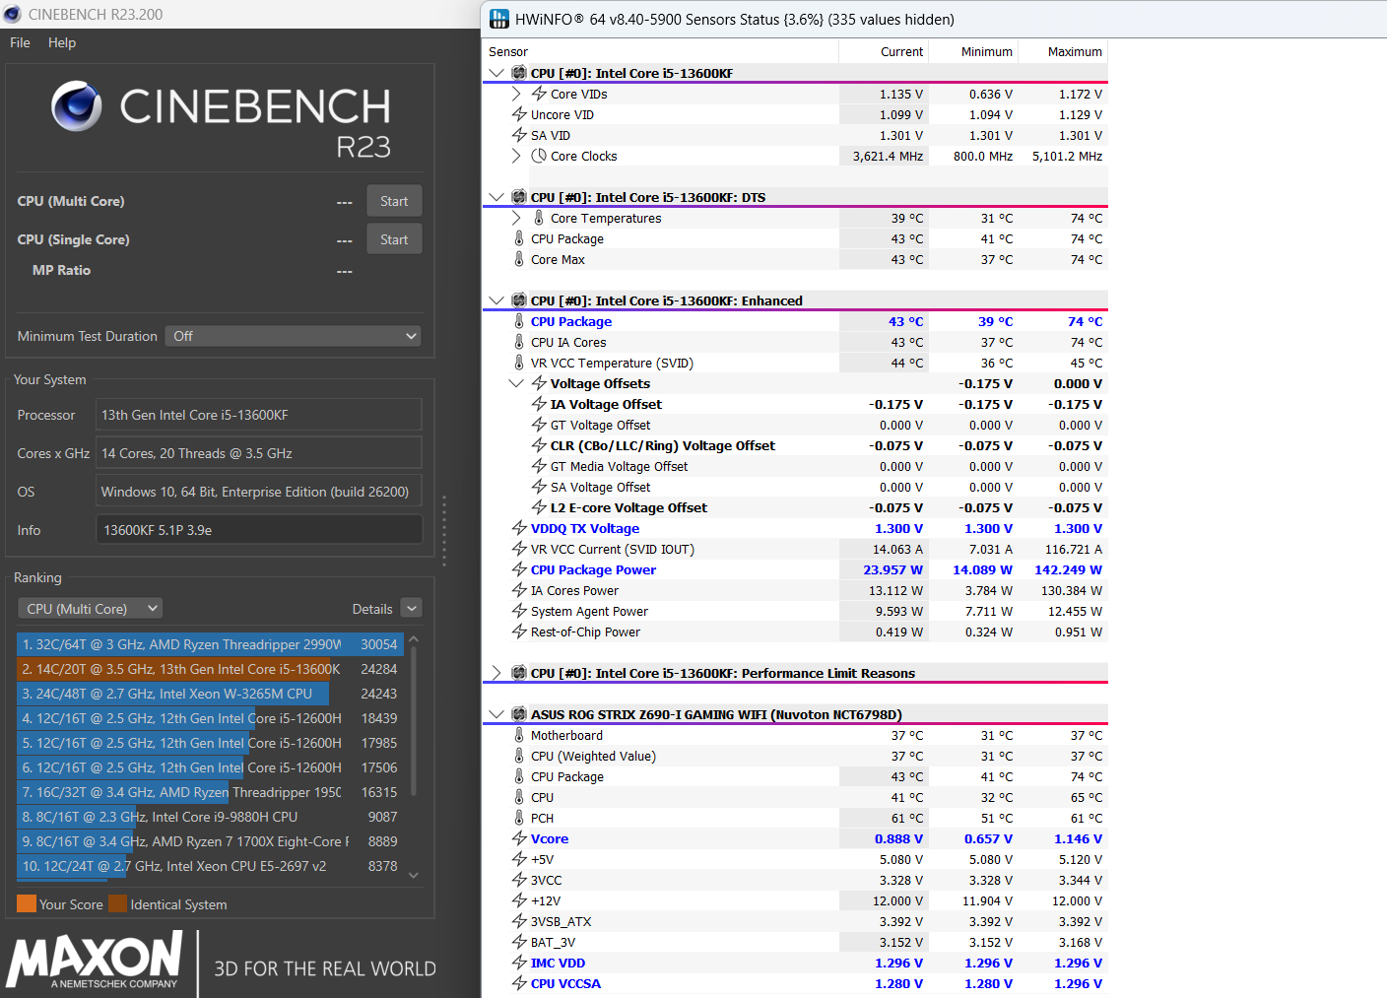Select ranking entry AMD Ryzen 7 1700X Eight-Core

(x=210, y=841)
